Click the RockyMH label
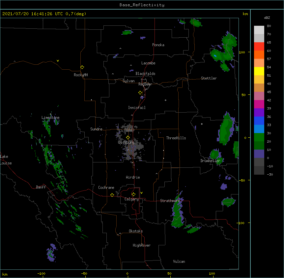The image size is (284, 278). coord(81,75)
